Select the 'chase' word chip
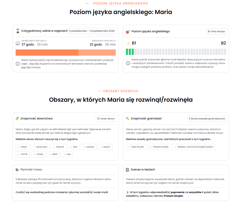Image resolution: width=242 pixels, height=204 pixels. (x=38, y=154)
